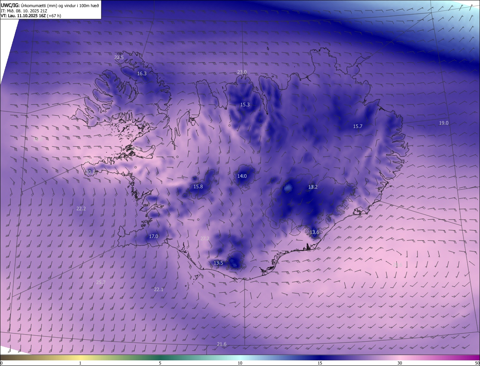
Task: Click the 13.6 value near southeast coast
Action: coord(314,232)
